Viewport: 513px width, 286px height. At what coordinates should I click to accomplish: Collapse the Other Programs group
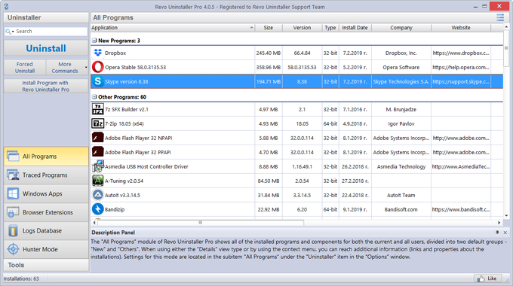94,97
